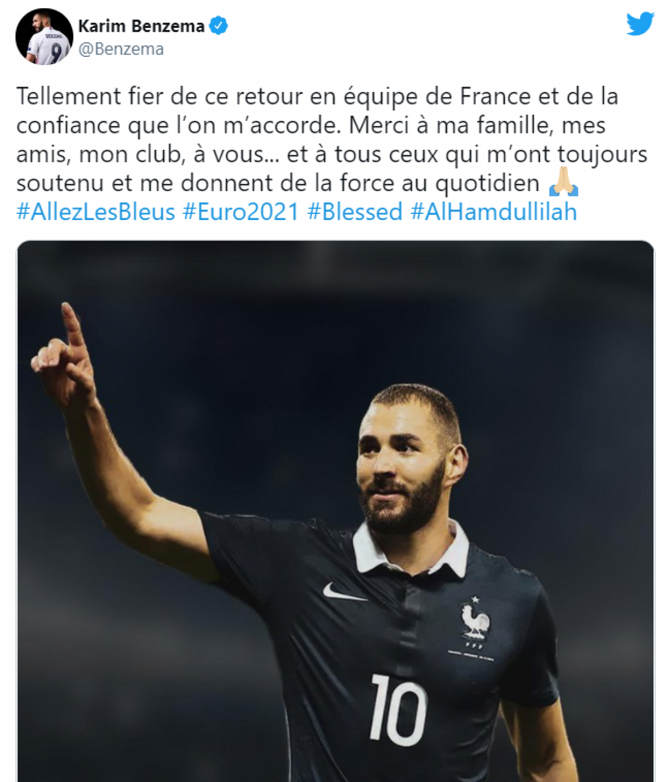Viewport: 668px width, 782px height.
Task: Open the #AlHamdullilah hashtag
Action: [x=493, y=212]
